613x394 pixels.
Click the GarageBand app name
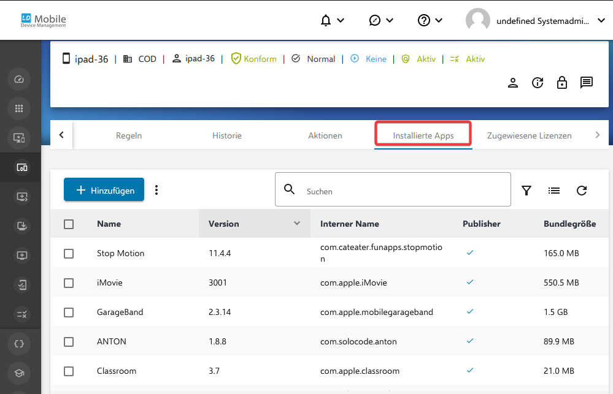120,312
